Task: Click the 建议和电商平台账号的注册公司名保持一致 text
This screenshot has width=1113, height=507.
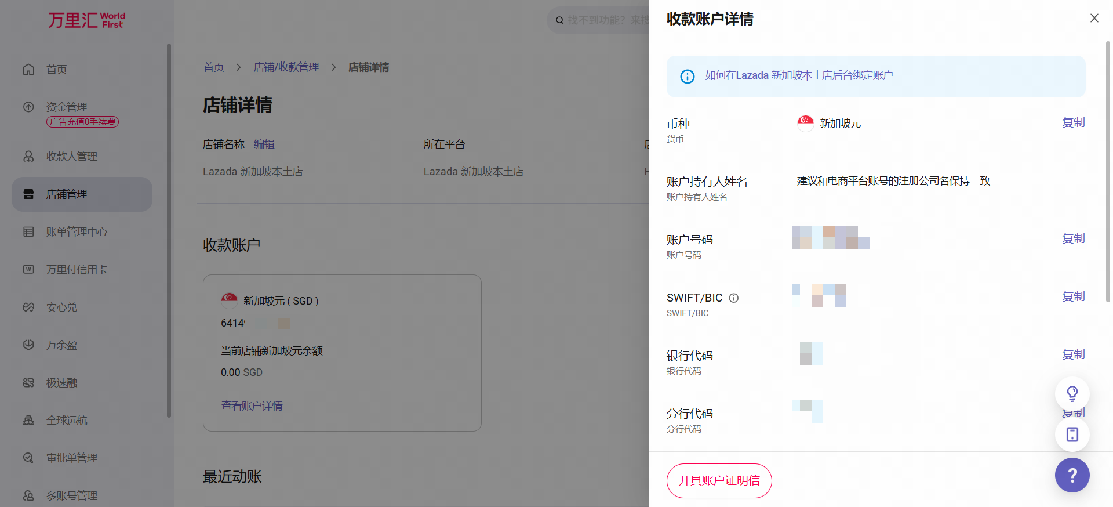Action: (x=893, y=181)
